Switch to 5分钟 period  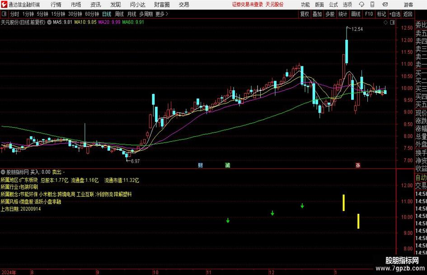[x=42, y=14]
